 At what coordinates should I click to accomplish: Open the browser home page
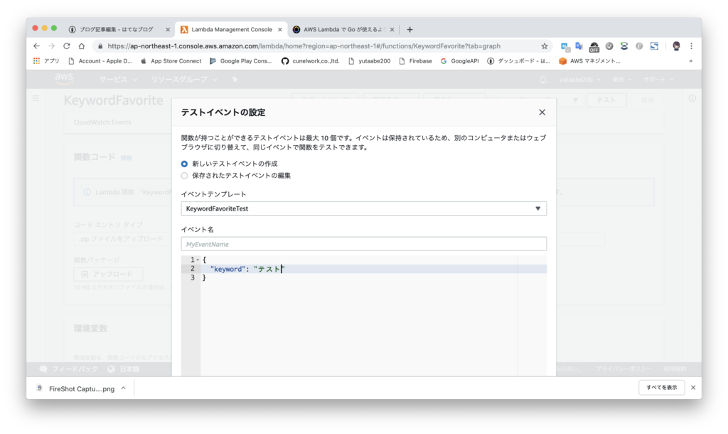click(82, 46)
